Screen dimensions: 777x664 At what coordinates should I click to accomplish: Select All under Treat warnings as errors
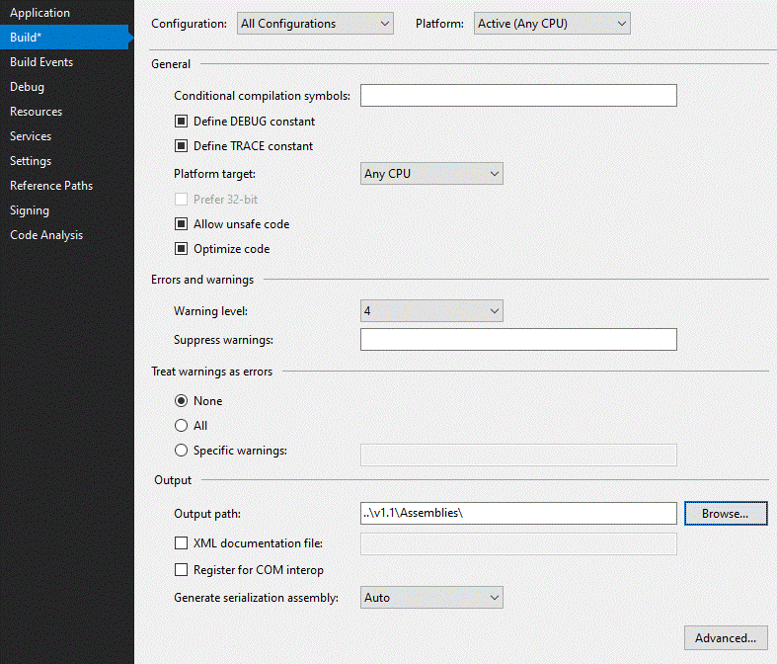(x=182, y=426)
